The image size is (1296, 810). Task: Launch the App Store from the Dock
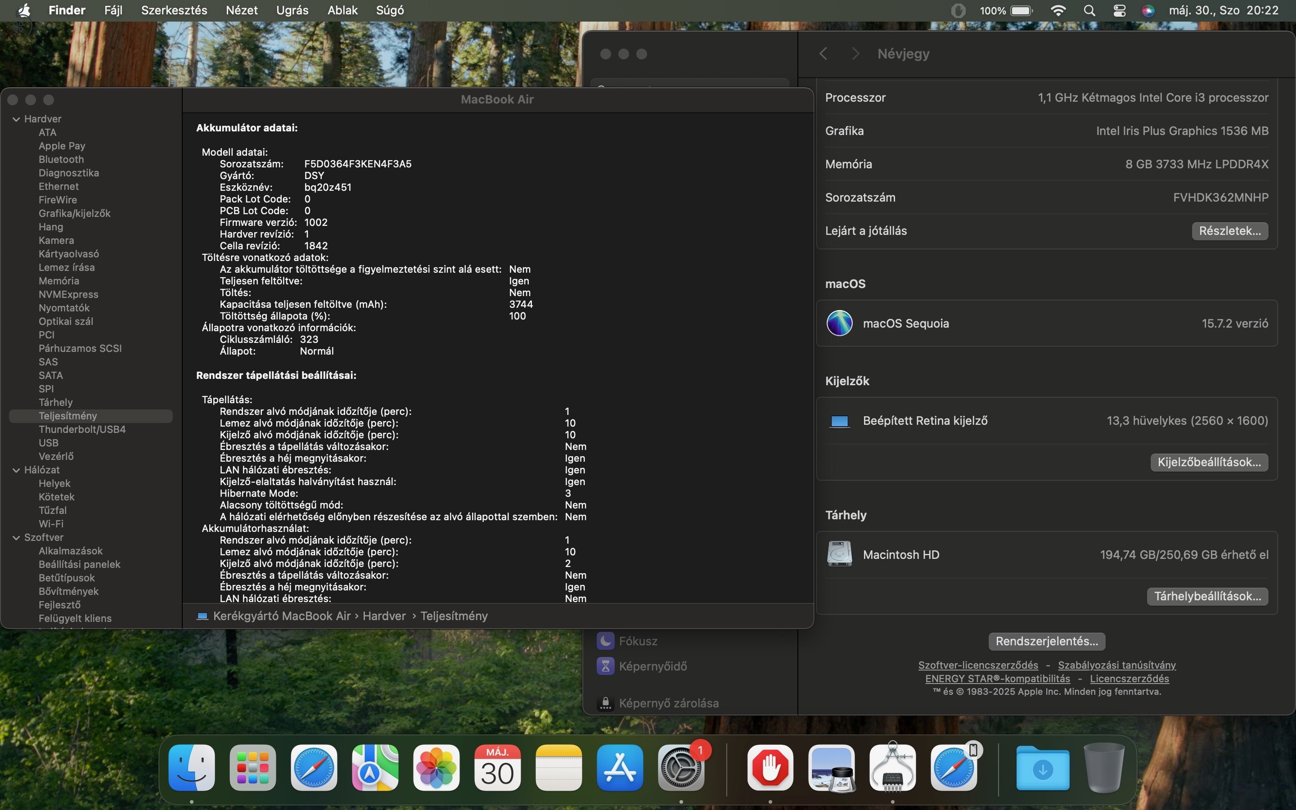pos(620,767)
